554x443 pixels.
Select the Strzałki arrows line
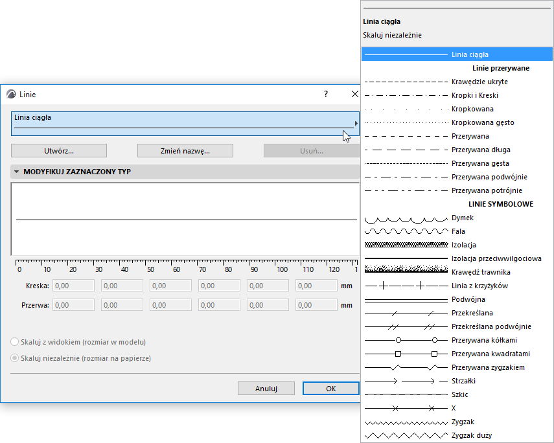457,381
